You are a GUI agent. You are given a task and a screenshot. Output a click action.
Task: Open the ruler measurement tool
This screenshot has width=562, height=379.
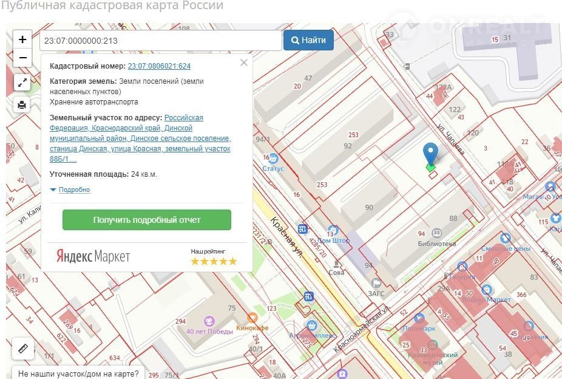pyautogui.click(x=23, y=349)
